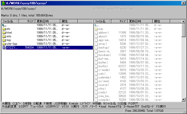Click the html folder icon
Image resolution: width=187 pixels, height=114 pixels.
click(4, 33)
